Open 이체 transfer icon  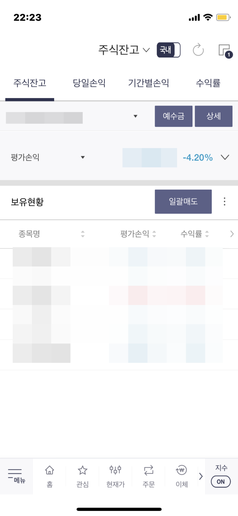pyautogui.click(x=182, y=476)
